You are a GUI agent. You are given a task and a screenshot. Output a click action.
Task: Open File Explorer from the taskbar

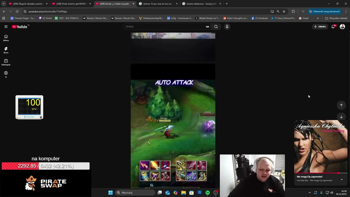183,193
